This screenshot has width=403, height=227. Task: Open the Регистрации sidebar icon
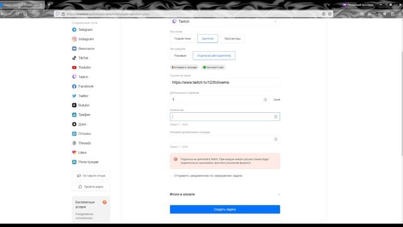coord(74,162)
